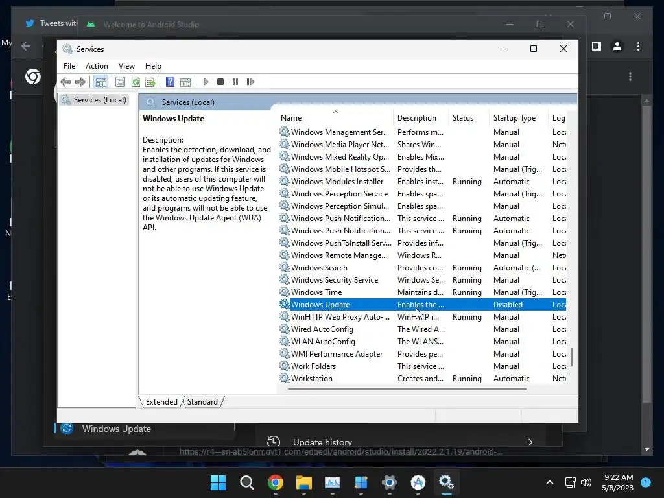Click the horizontal scrollbar of services list
The height and width of the screenshot is (498, 664).
[407, 389]
